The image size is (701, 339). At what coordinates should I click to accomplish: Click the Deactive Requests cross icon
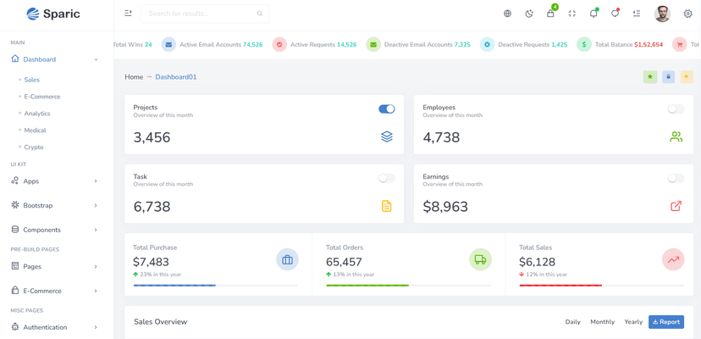coord(488,44)
